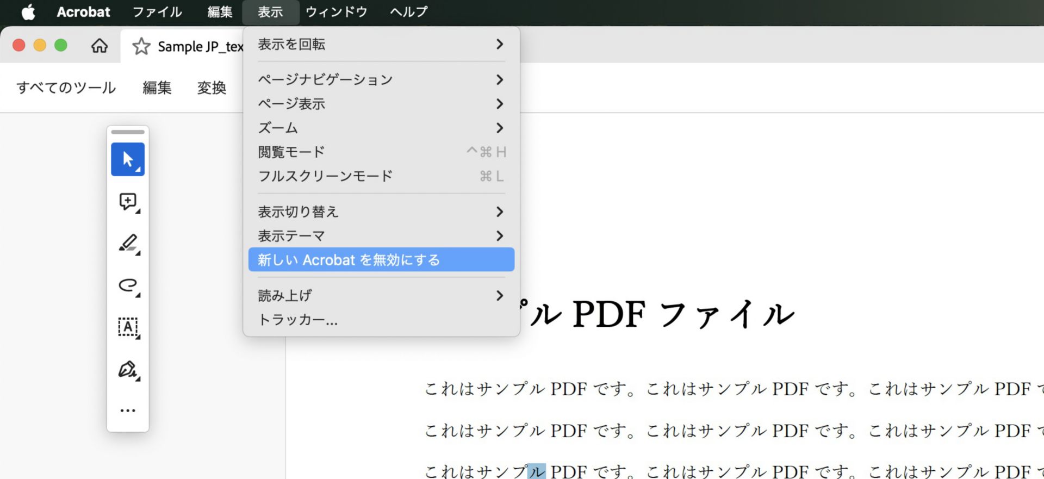This screenshot has height=479, width=1044.
Task: Select the fill and sign pen tool
Action: click(128, 370)
